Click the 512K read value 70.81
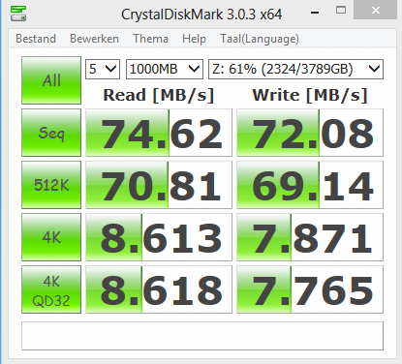The width and height of the screenshot is (402, 364). [x=159, y=185]
